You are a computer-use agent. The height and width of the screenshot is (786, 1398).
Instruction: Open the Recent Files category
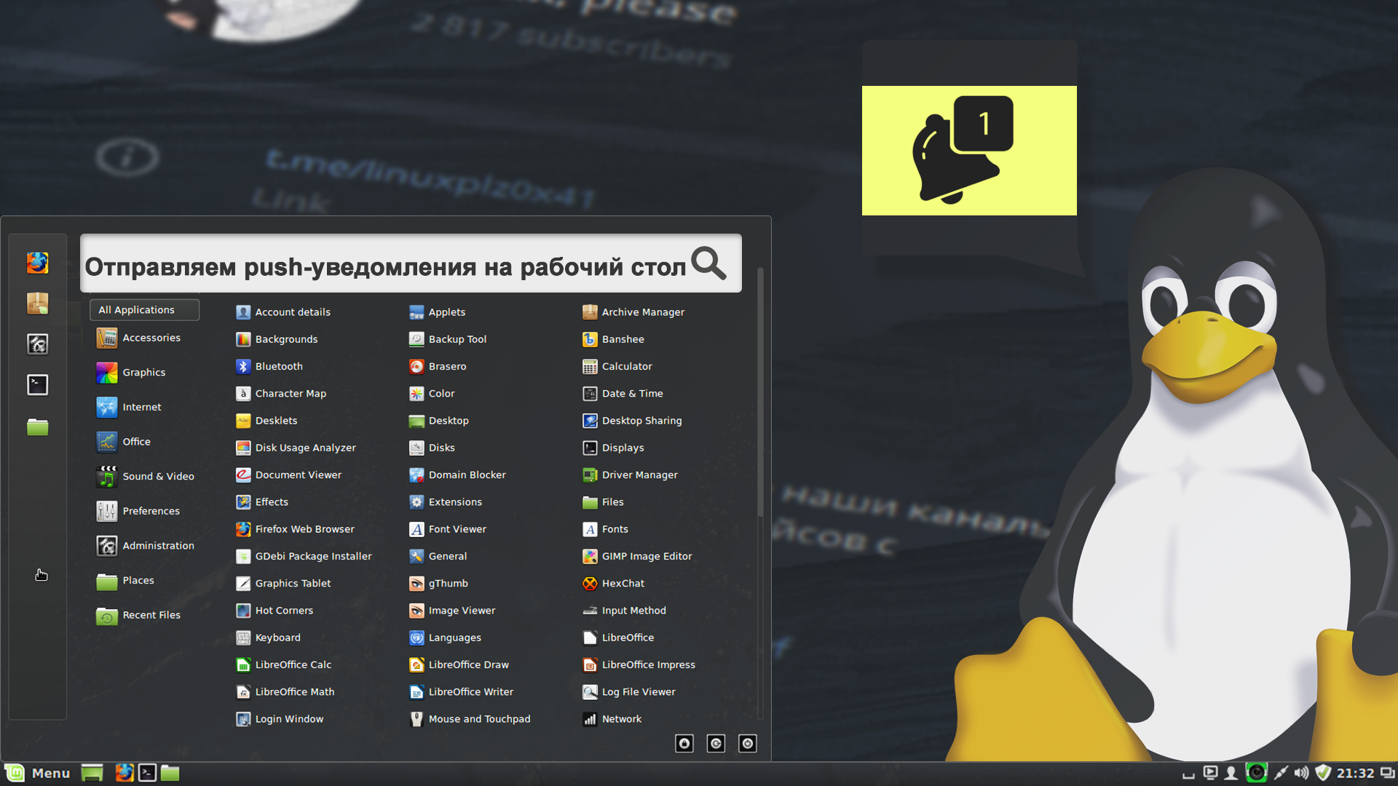tap(151, 615)
